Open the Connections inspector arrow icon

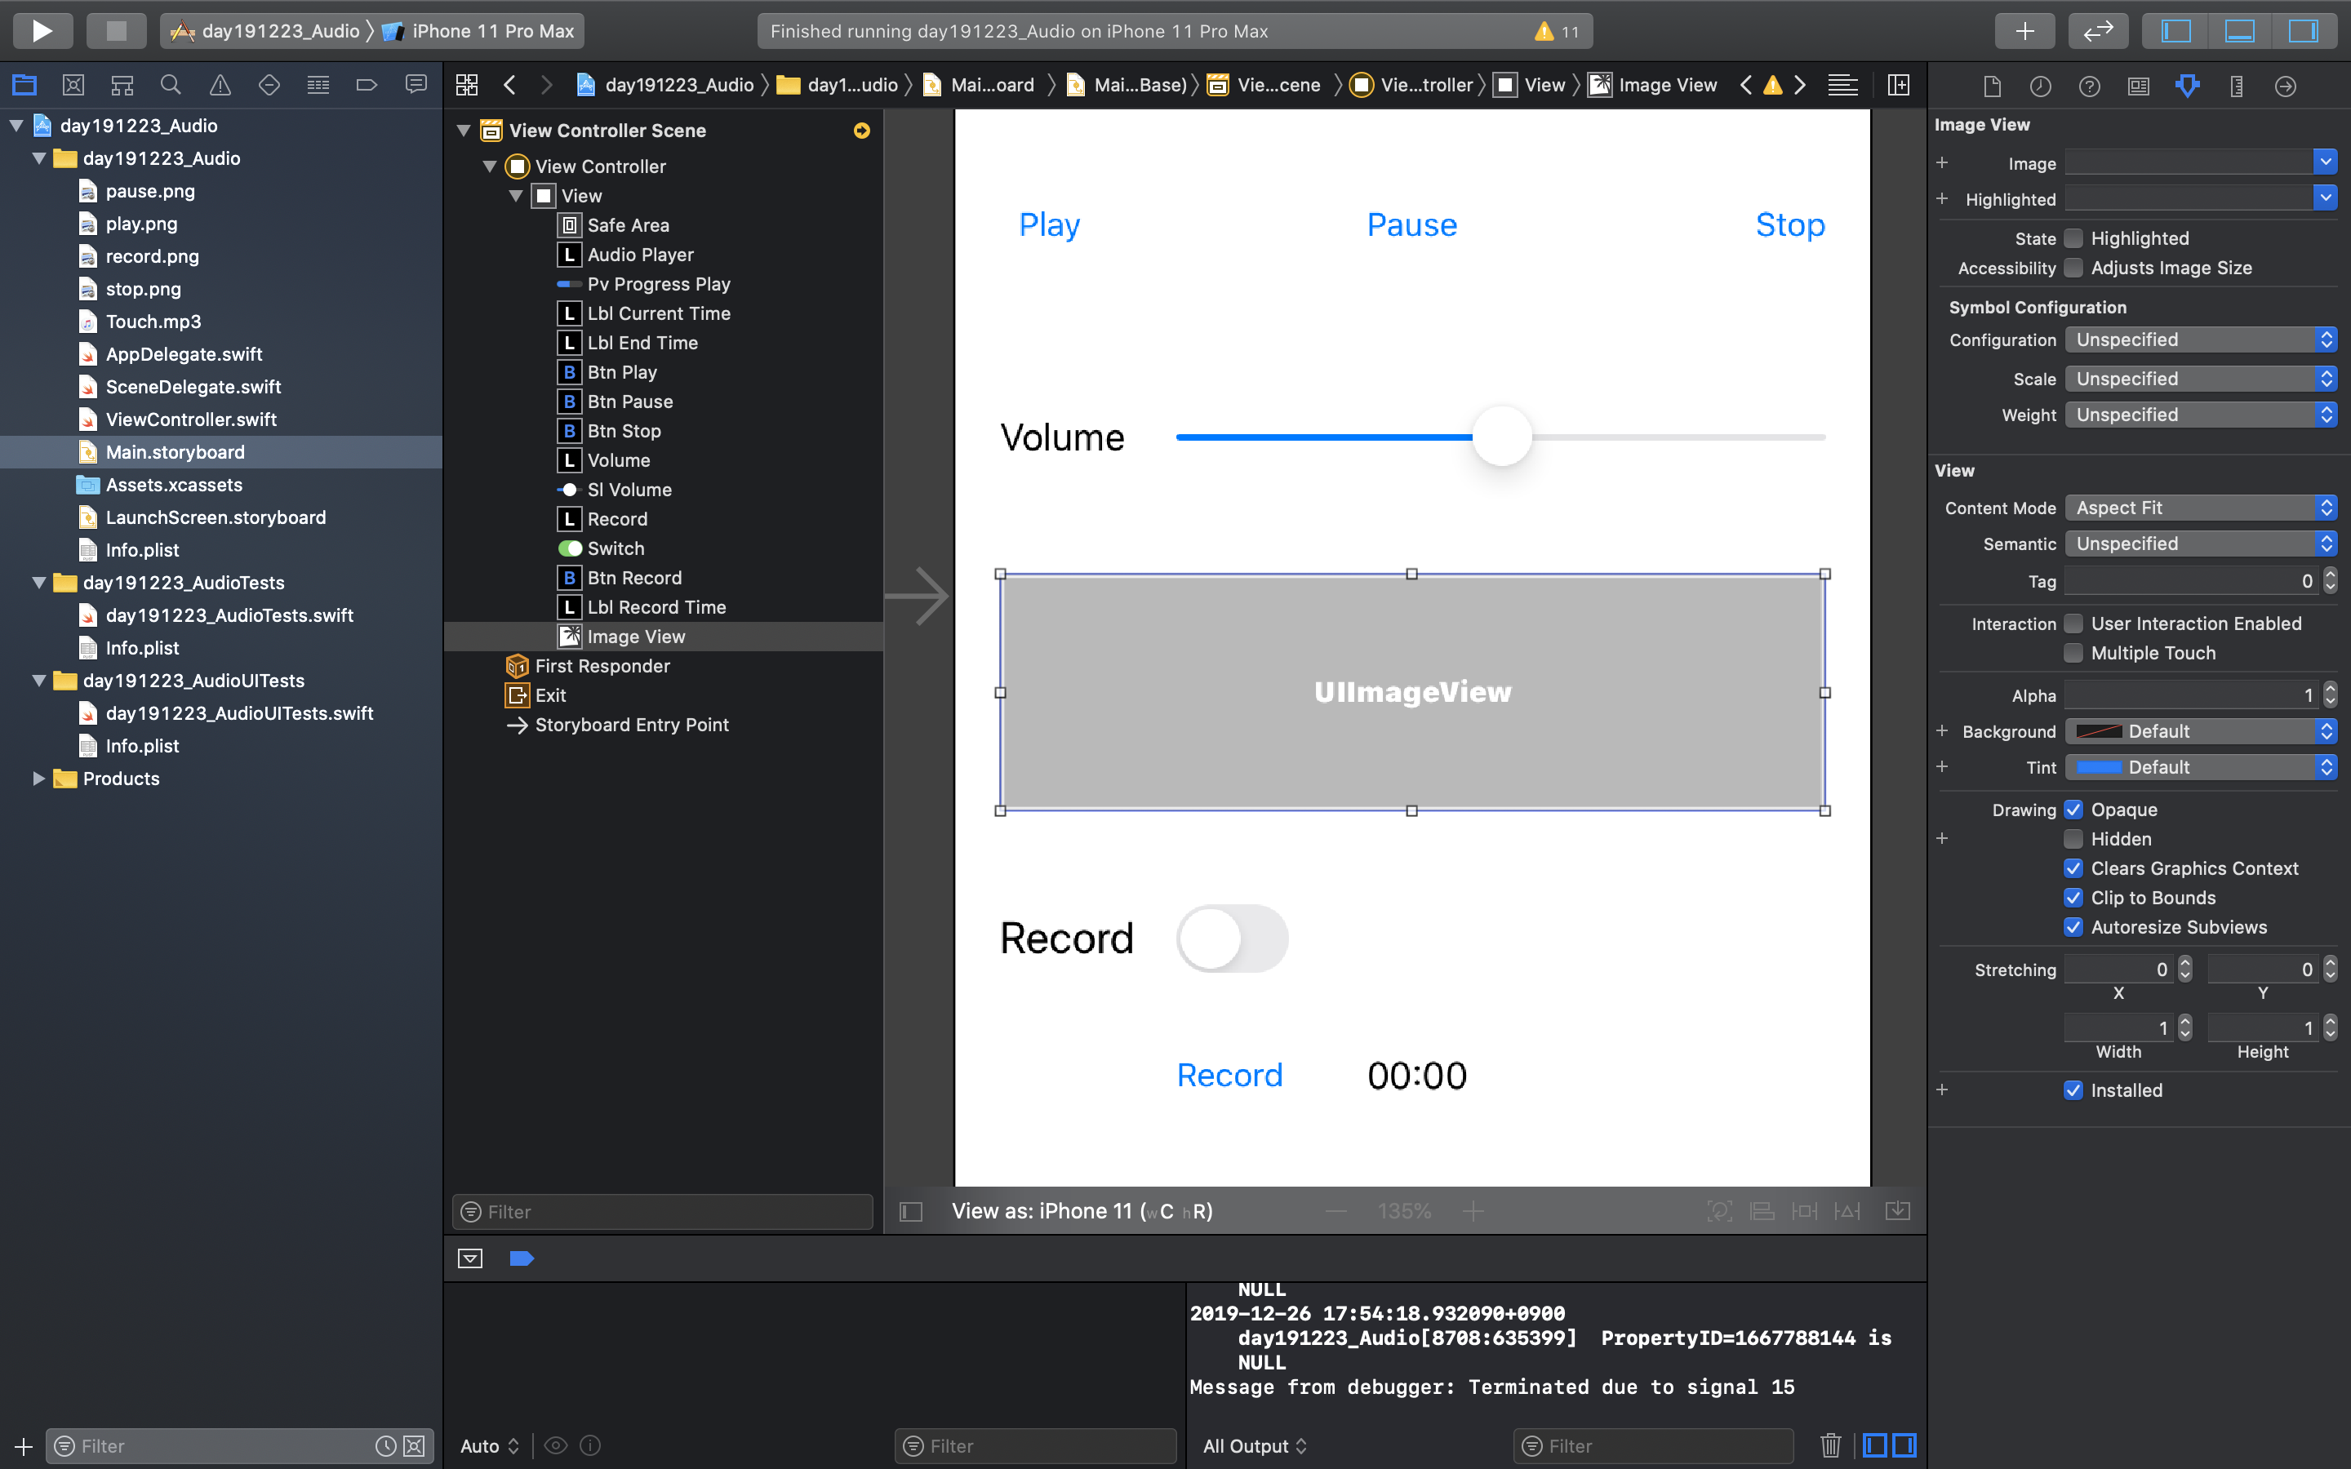tap(2285, 86)
